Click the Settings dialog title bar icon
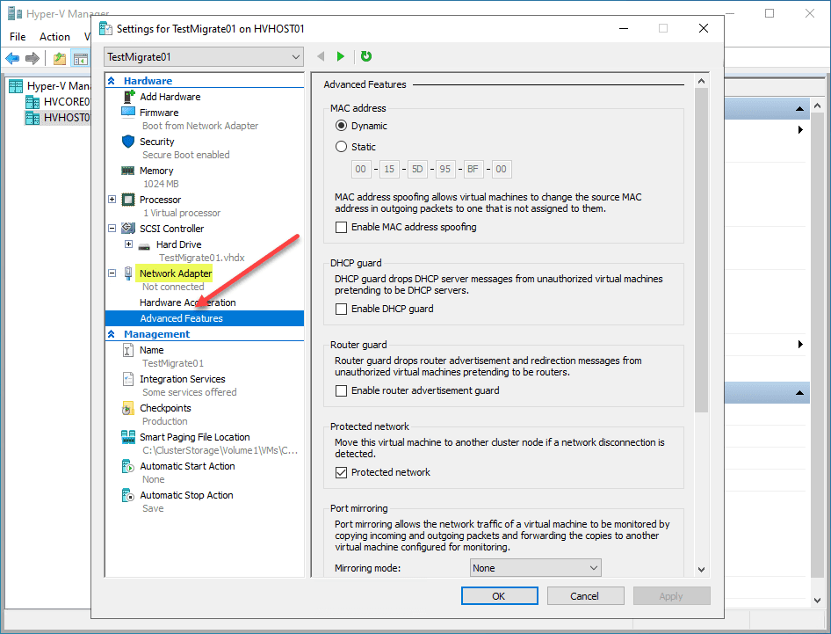Image resolution: width=831 pixels, height=634 pixels. tap(106, 29)
